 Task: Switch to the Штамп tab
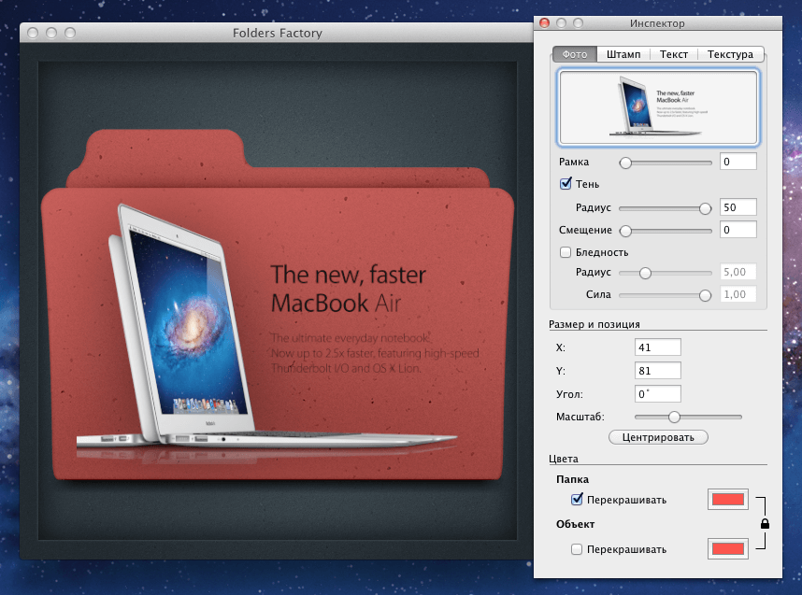623,54
